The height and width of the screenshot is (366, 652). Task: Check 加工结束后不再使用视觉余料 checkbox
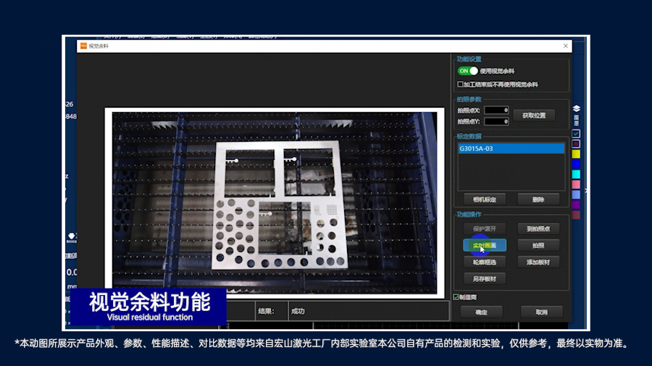(460, 85)
